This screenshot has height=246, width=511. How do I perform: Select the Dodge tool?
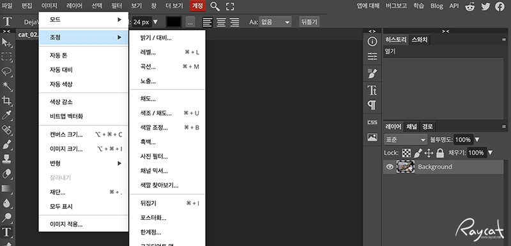pos(6,217)
